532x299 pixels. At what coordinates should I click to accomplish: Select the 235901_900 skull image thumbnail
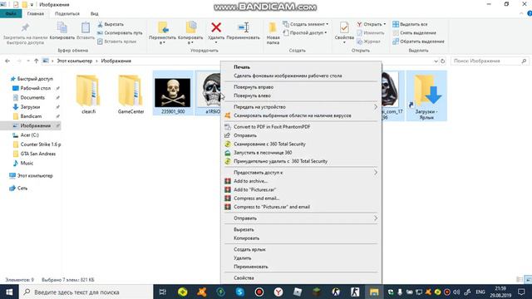point(173,93)
